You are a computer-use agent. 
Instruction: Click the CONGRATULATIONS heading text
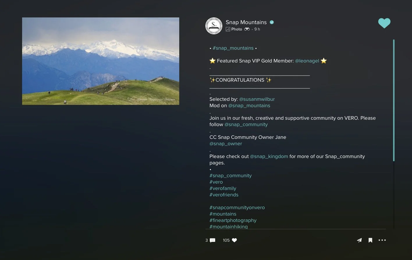[x=240, y=80]
